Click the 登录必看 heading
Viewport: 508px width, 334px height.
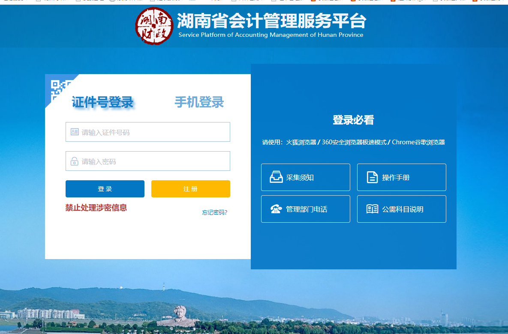click(x=353, y=120)
